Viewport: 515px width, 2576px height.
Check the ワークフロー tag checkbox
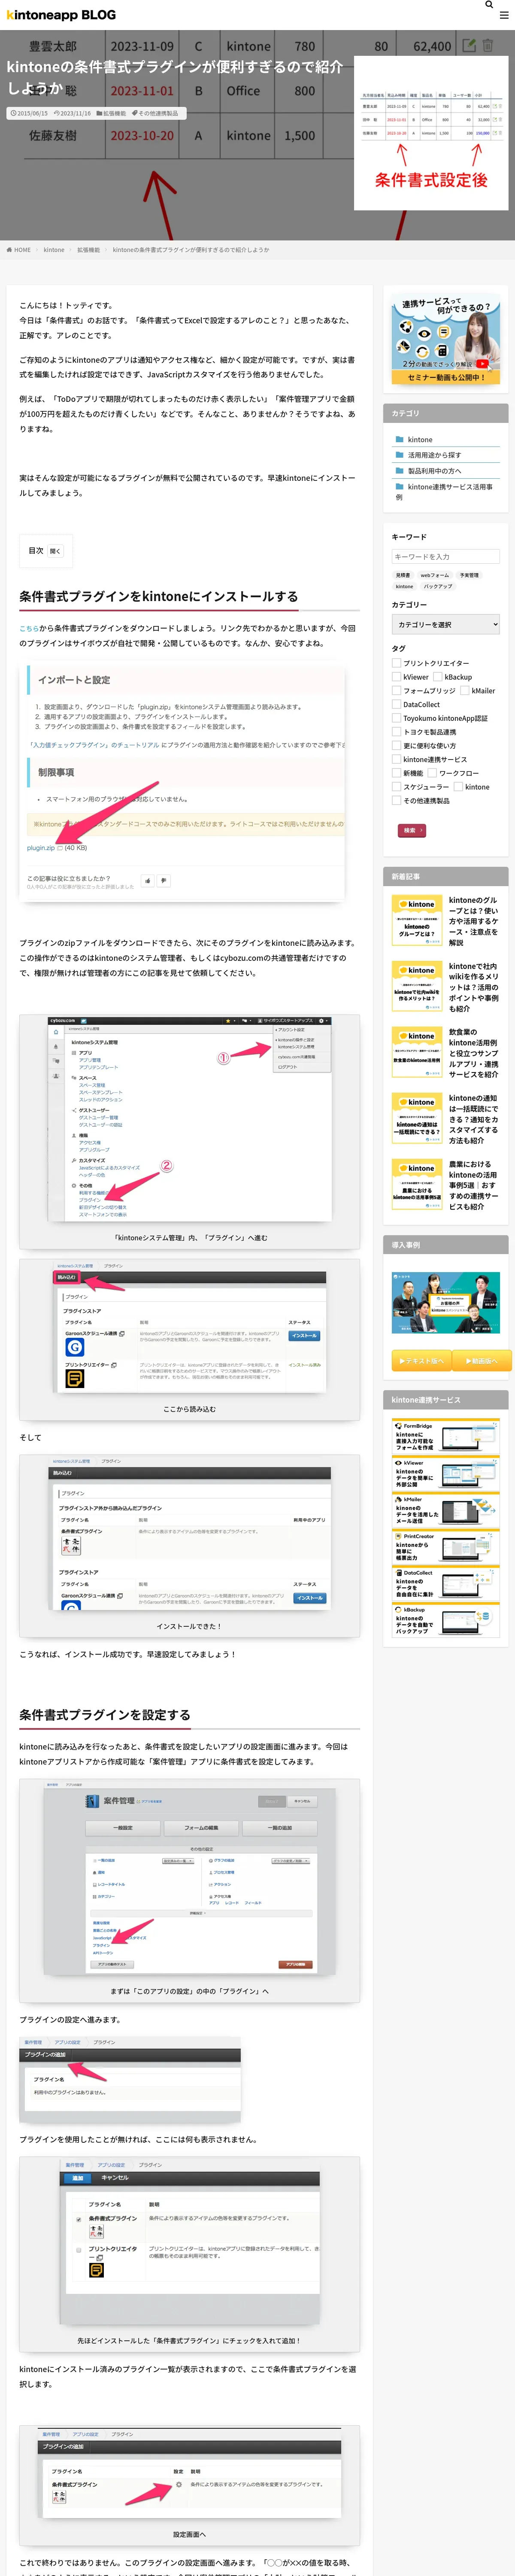(433, 773)
